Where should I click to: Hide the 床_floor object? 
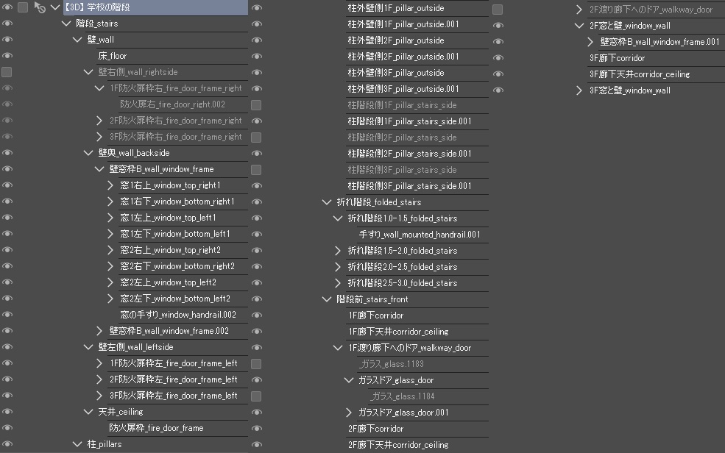(x=7, y=55)
